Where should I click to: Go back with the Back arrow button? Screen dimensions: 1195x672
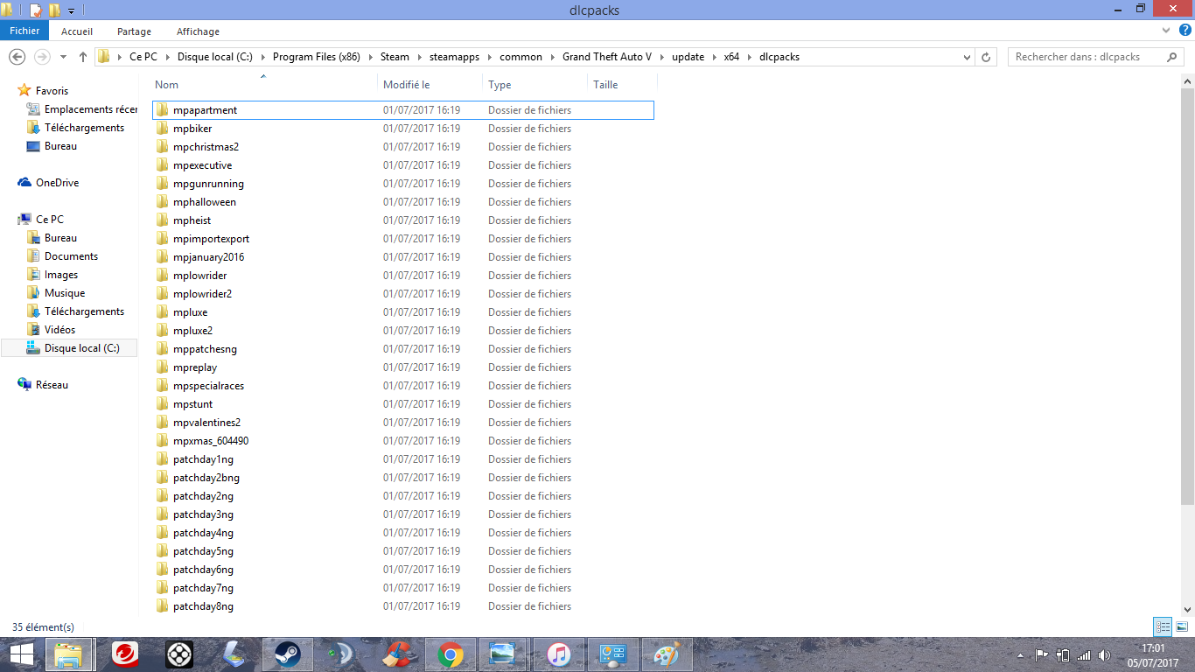17,57
